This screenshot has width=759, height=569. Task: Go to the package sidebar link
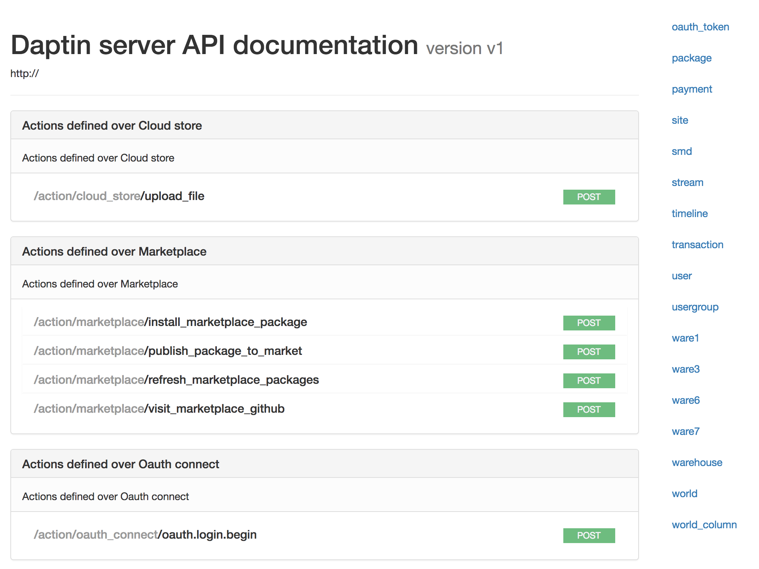(x=691, y=58)
